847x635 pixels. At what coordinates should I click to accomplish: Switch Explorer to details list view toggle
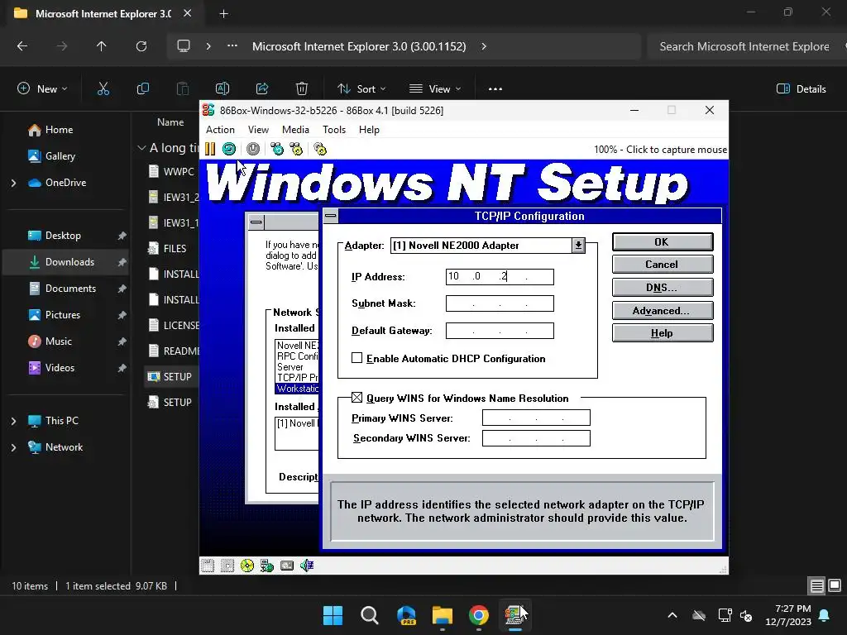[x=817, y=585]
